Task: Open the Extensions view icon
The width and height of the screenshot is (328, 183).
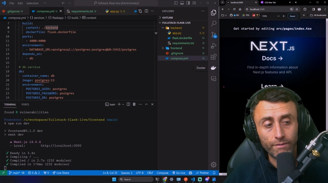Action: pyautogui.click(x=214, y=57)
